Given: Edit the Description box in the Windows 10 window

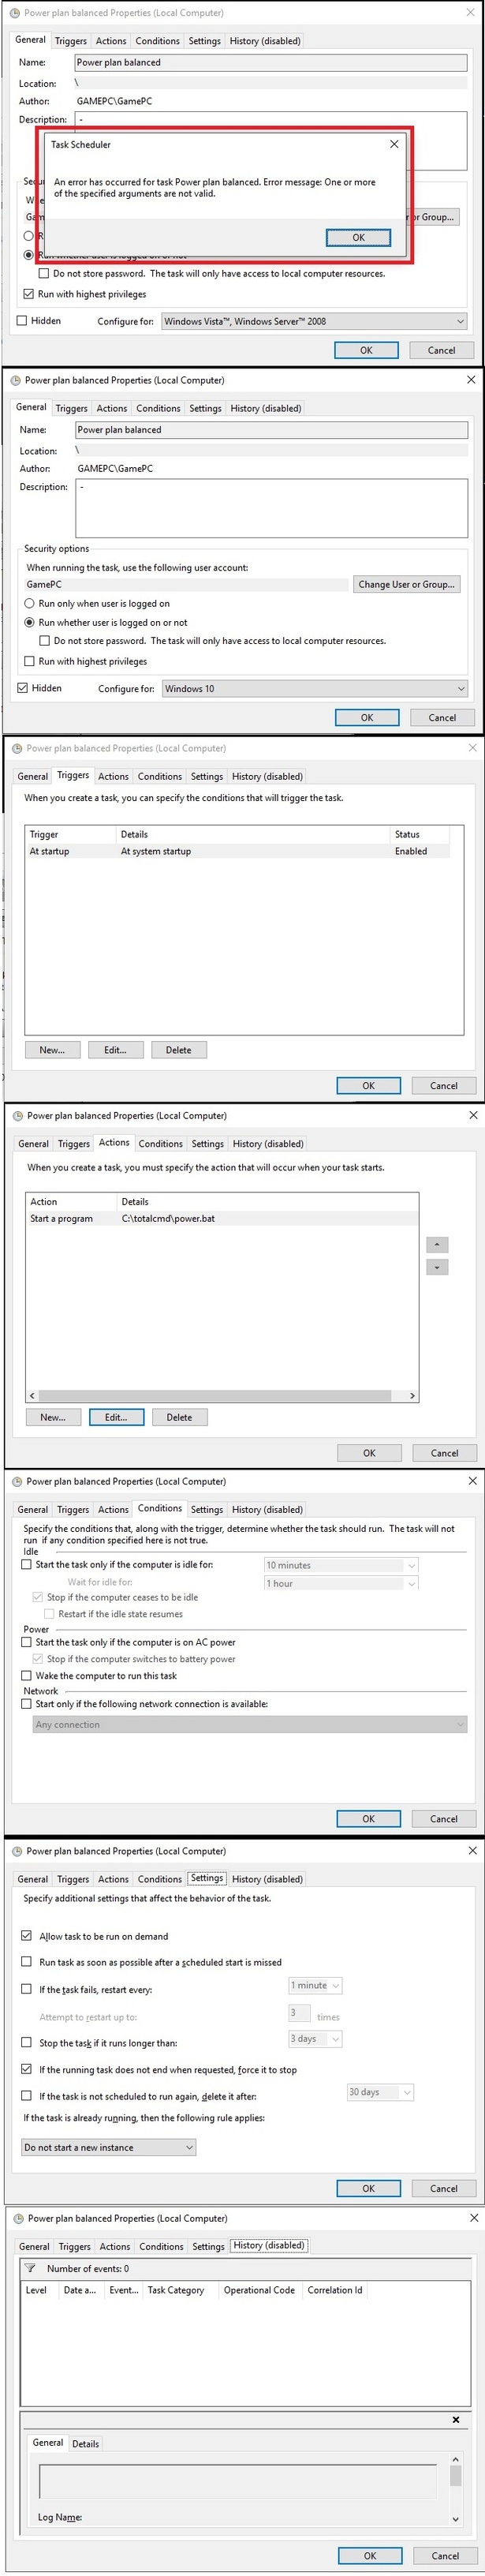Looking at the screenshot, I should pyautogui.click(x=271, y=508).
